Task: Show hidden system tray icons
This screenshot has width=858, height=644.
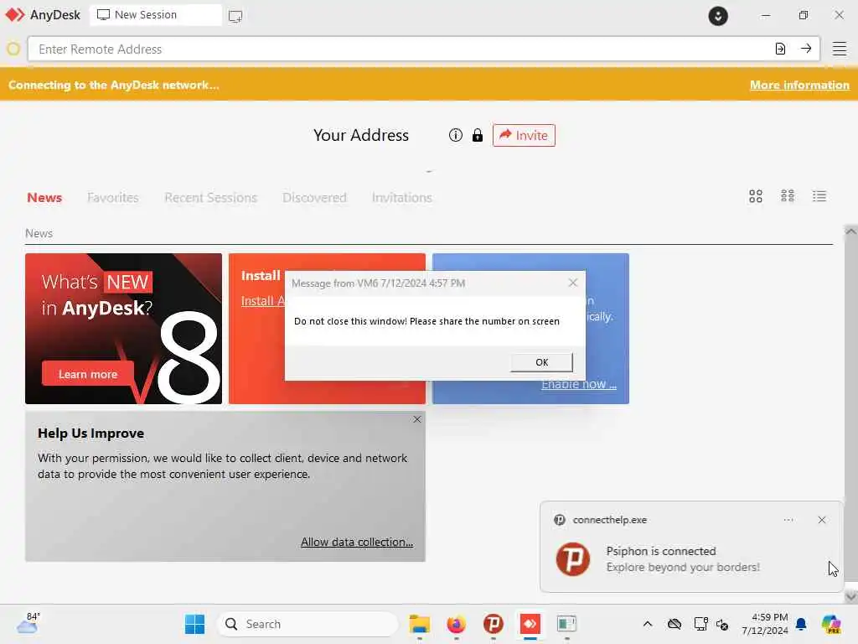Action: tap(648, 624)
